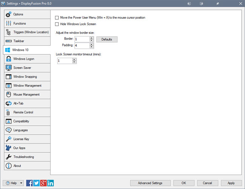Click the Window Snapping icon
The image size is (245, 189).
coord(9,77)
